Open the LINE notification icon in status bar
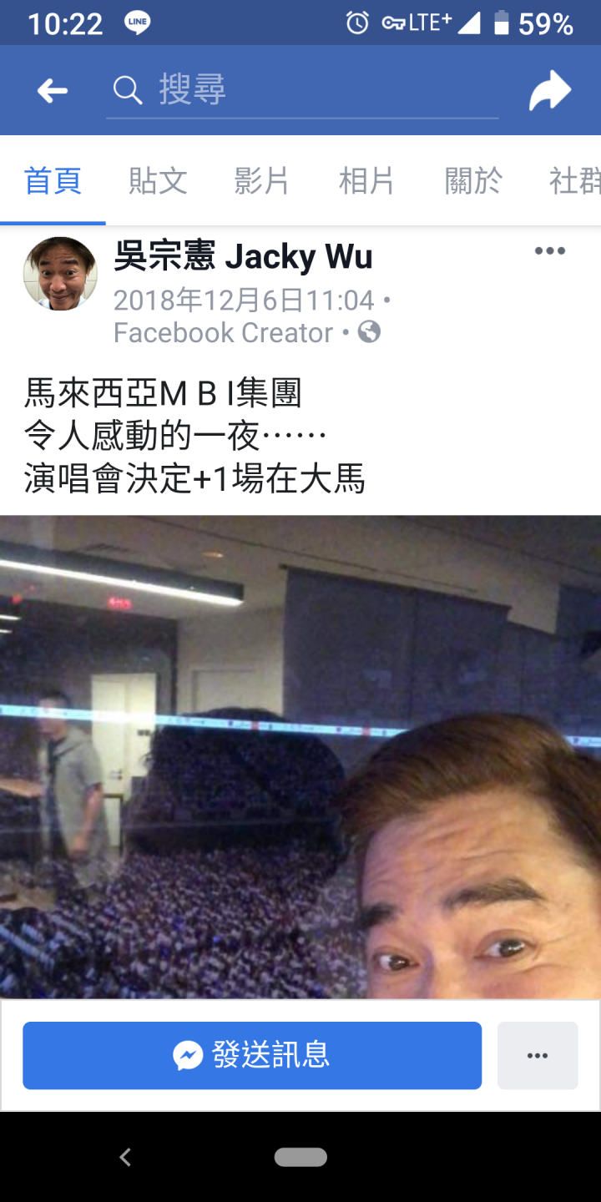Viewport: 601px width, 1202px height. pos(138,23)
